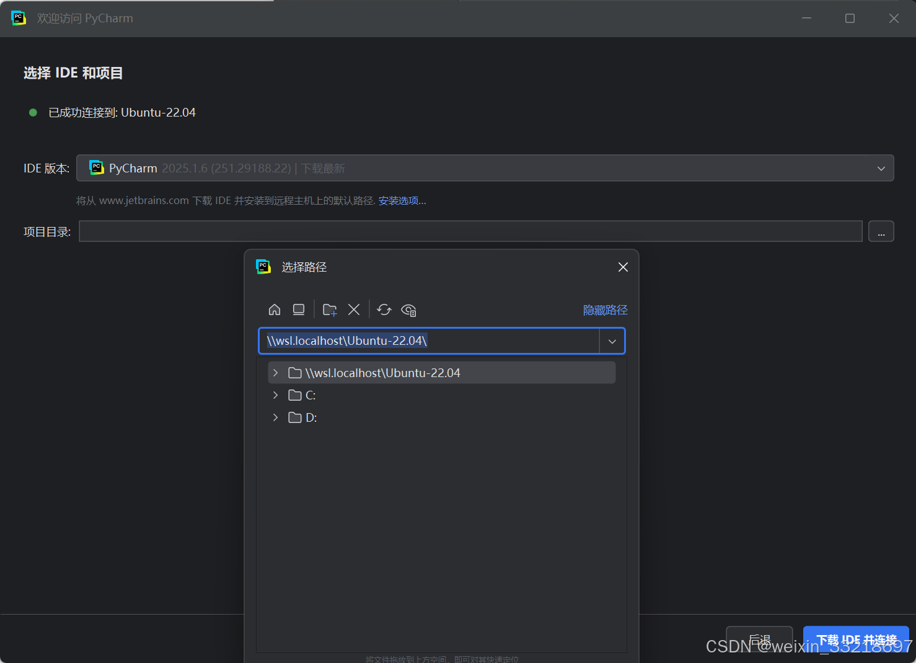Toggle show hidden files eye icon
This screenshot has width=916, height=663.
coord(409,310)
